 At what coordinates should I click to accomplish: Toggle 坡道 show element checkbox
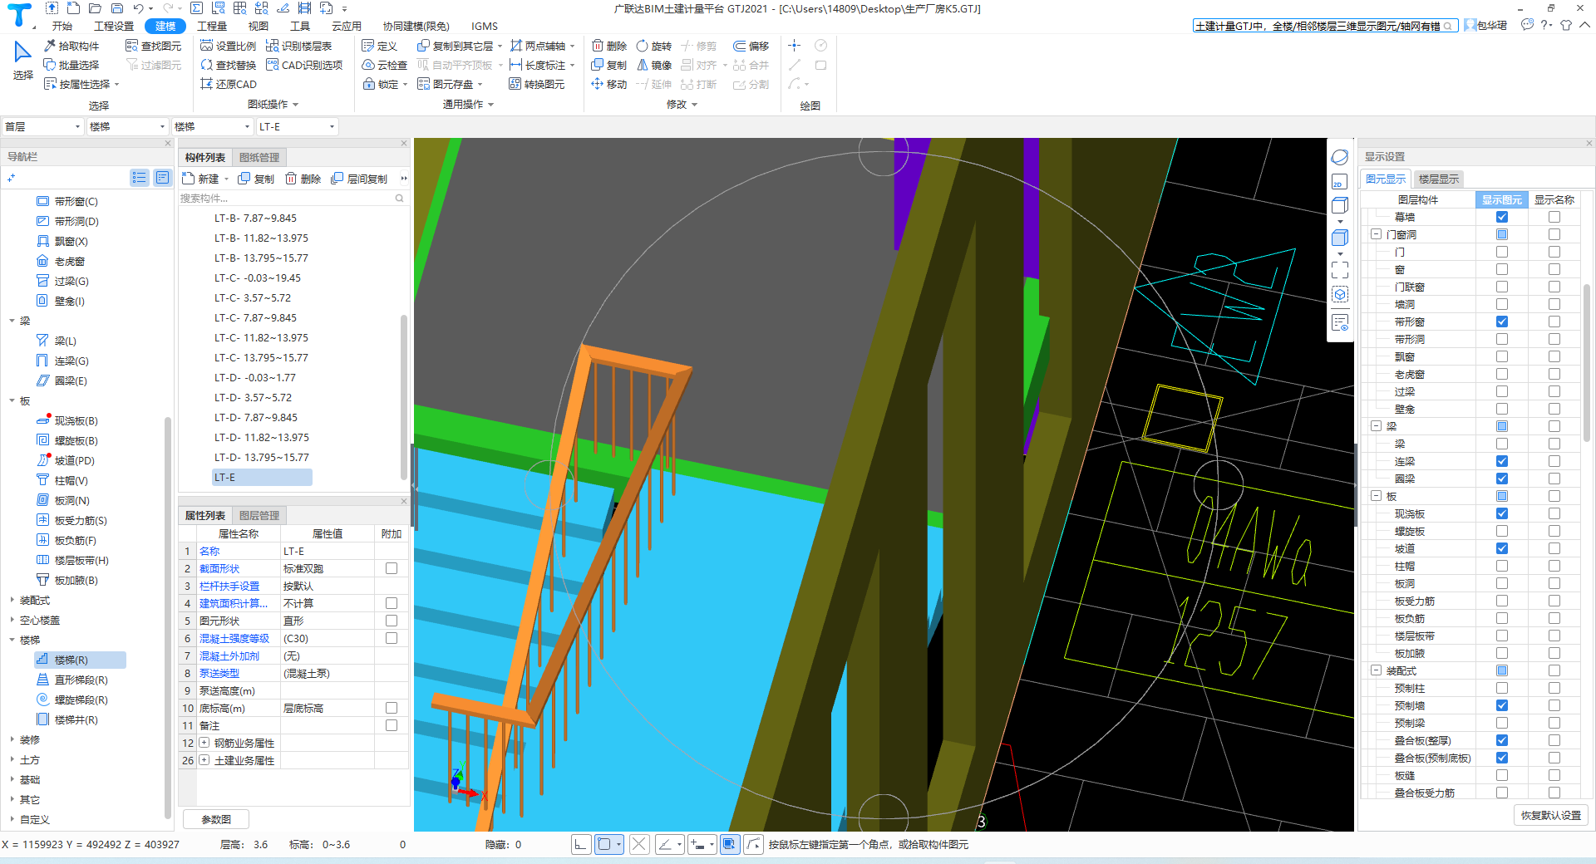(1502, 548)
